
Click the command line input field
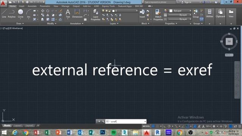pos(126,122)
